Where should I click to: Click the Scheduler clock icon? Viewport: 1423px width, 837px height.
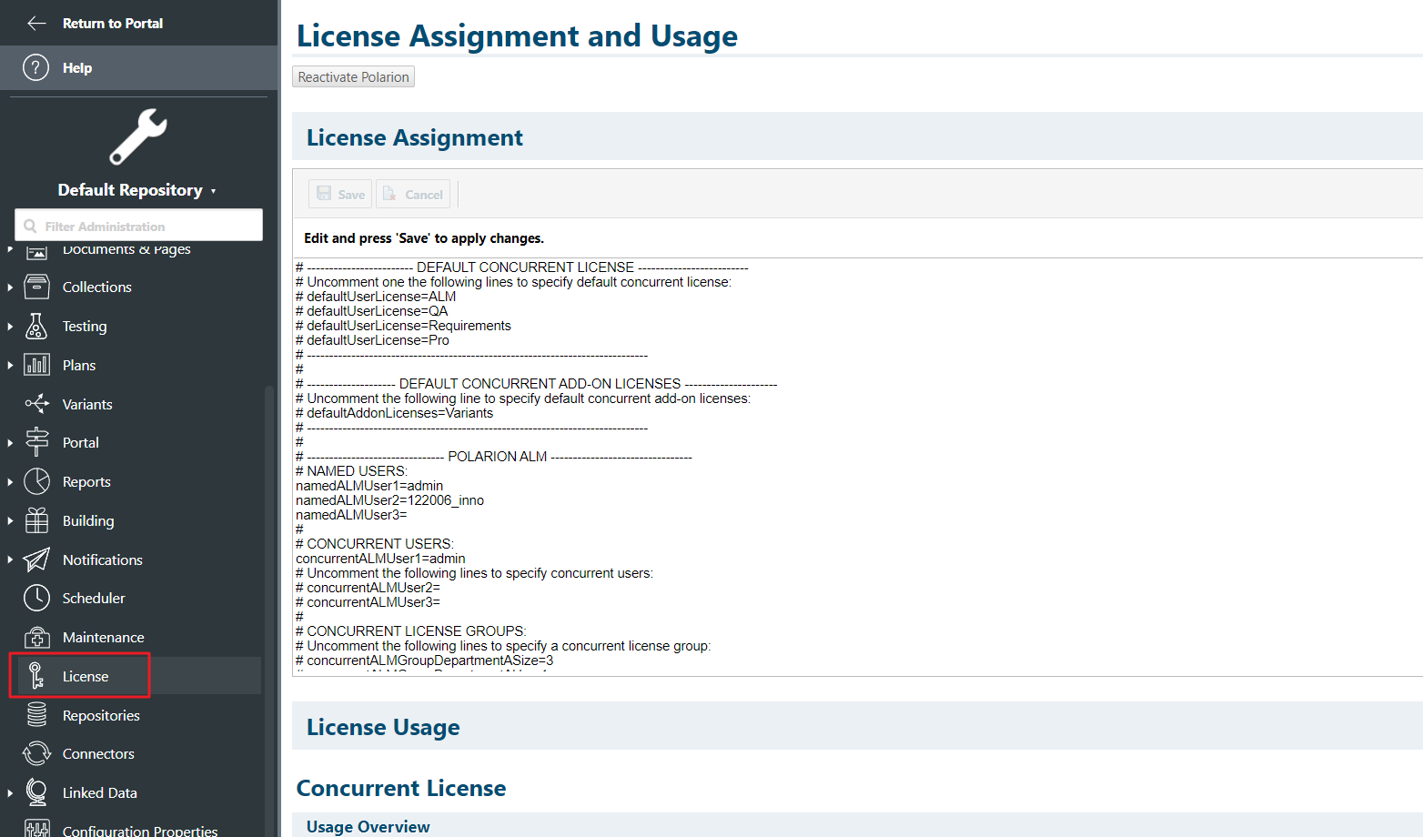point(36,598)
